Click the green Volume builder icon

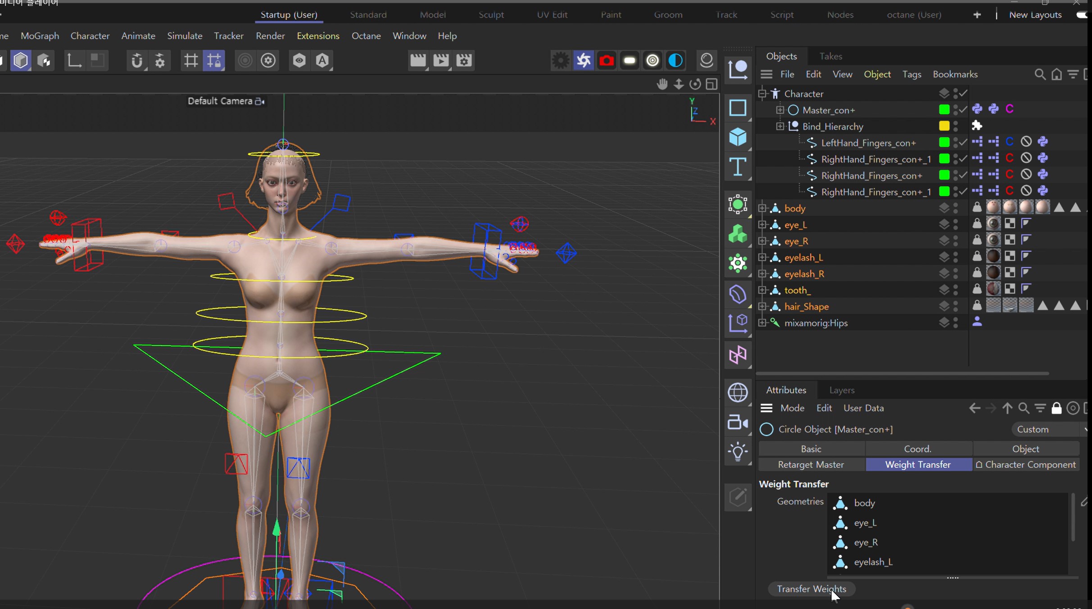738,234
